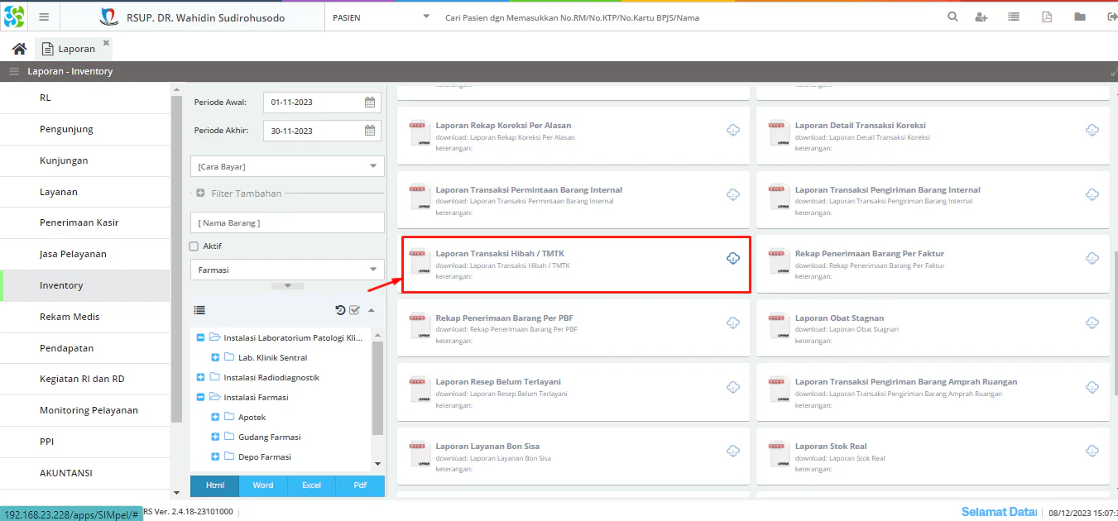Select Layanan report category
Image resolution: width=1118 pixels, height=521 pixels.
coord(85,192)
